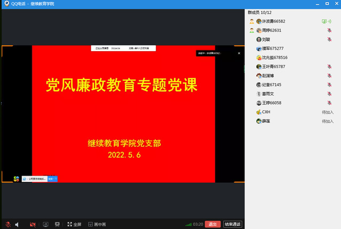The height and width of the screenshot is (229, 341).
Task: Click 待加入 status next to CXH
Action: tap(327, 112)
